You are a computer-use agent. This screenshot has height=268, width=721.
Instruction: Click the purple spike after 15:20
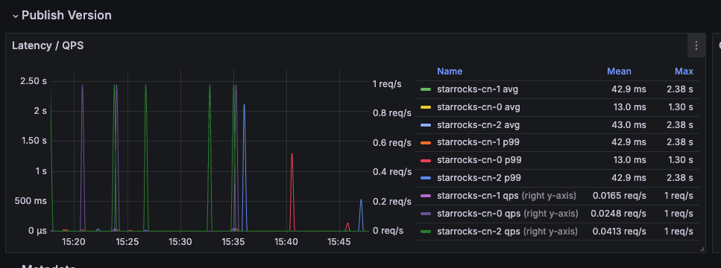[82, 159]
